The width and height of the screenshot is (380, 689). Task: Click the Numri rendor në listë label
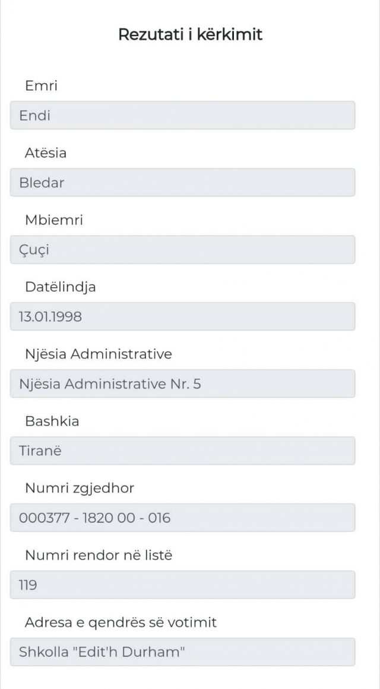click(x=99, y=555)
